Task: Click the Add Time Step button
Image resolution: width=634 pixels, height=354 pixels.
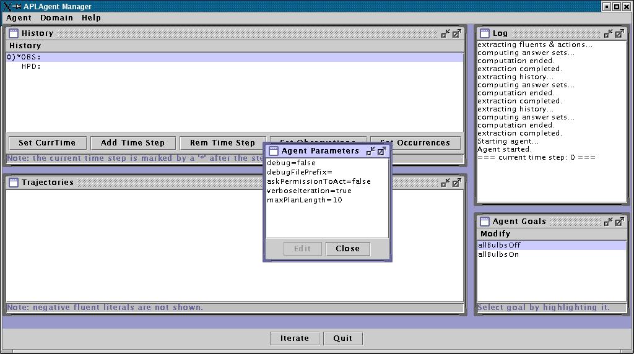Action: coord(132,143)
